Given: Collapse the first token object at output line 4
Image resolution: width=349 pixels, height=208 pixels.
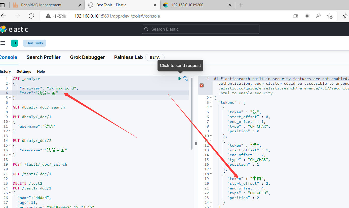Looking at the screenshot, I should (x=211, y=107).
